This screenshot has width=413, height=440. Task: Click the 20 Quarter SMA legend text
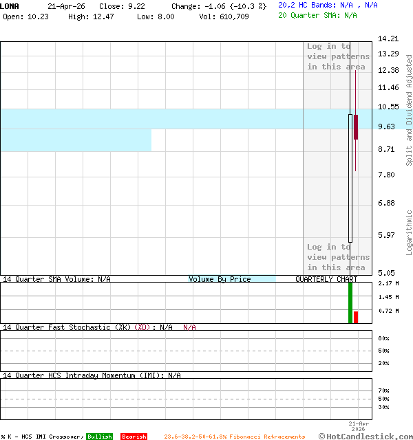[x=317, y=14]
